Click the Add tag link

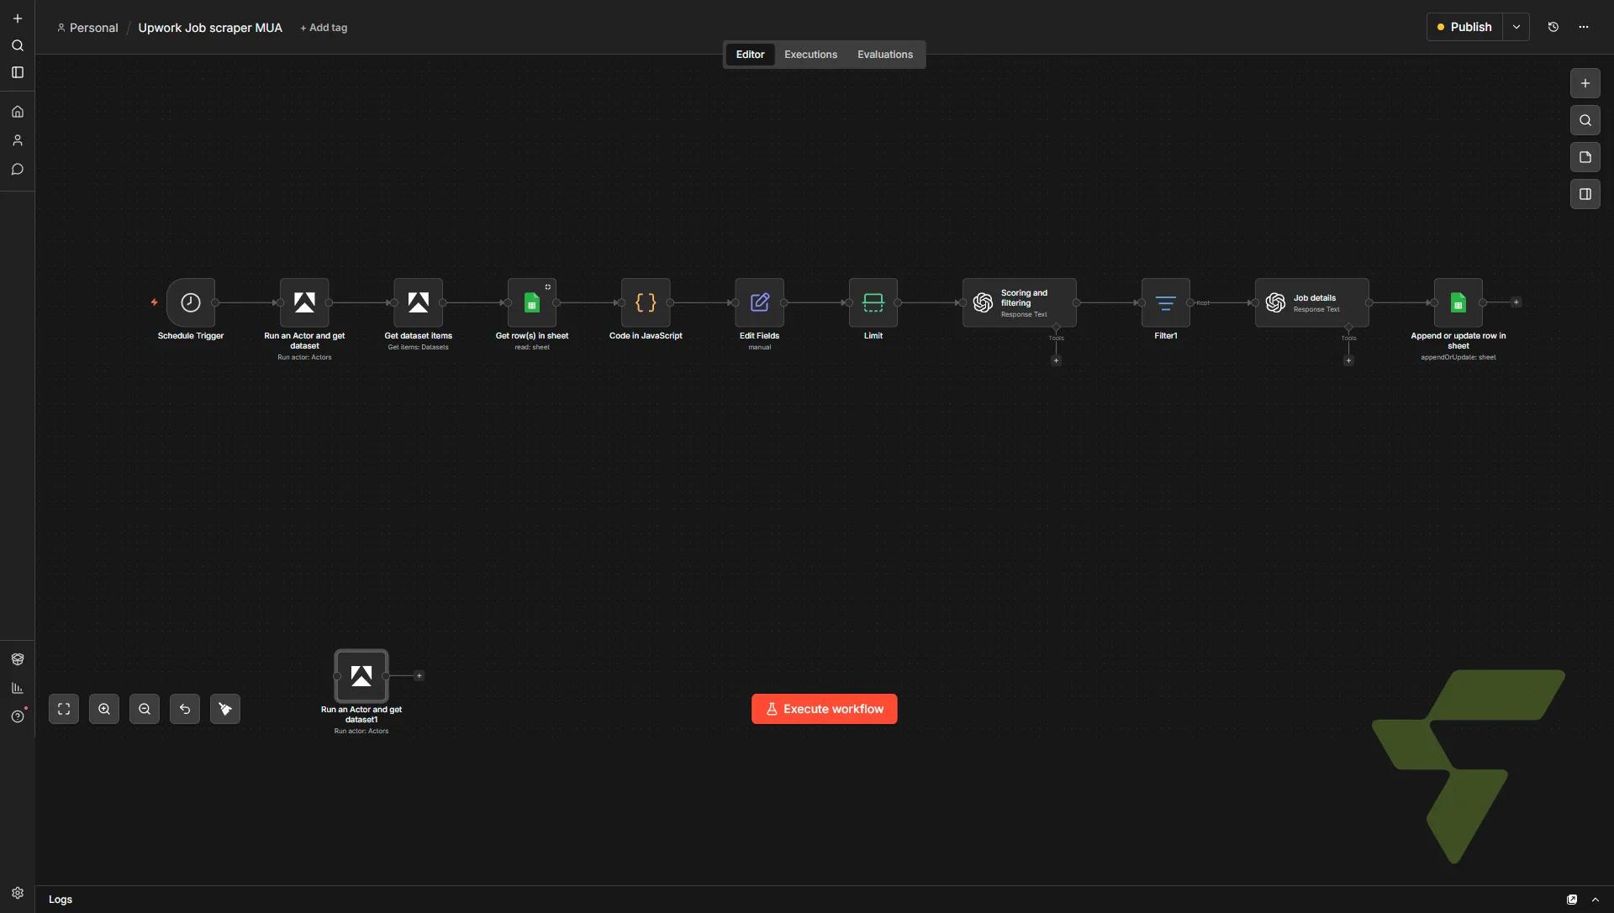point(324,28)
